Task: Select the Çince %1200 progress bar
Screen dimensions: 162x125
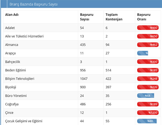Action: click(148, 113)
